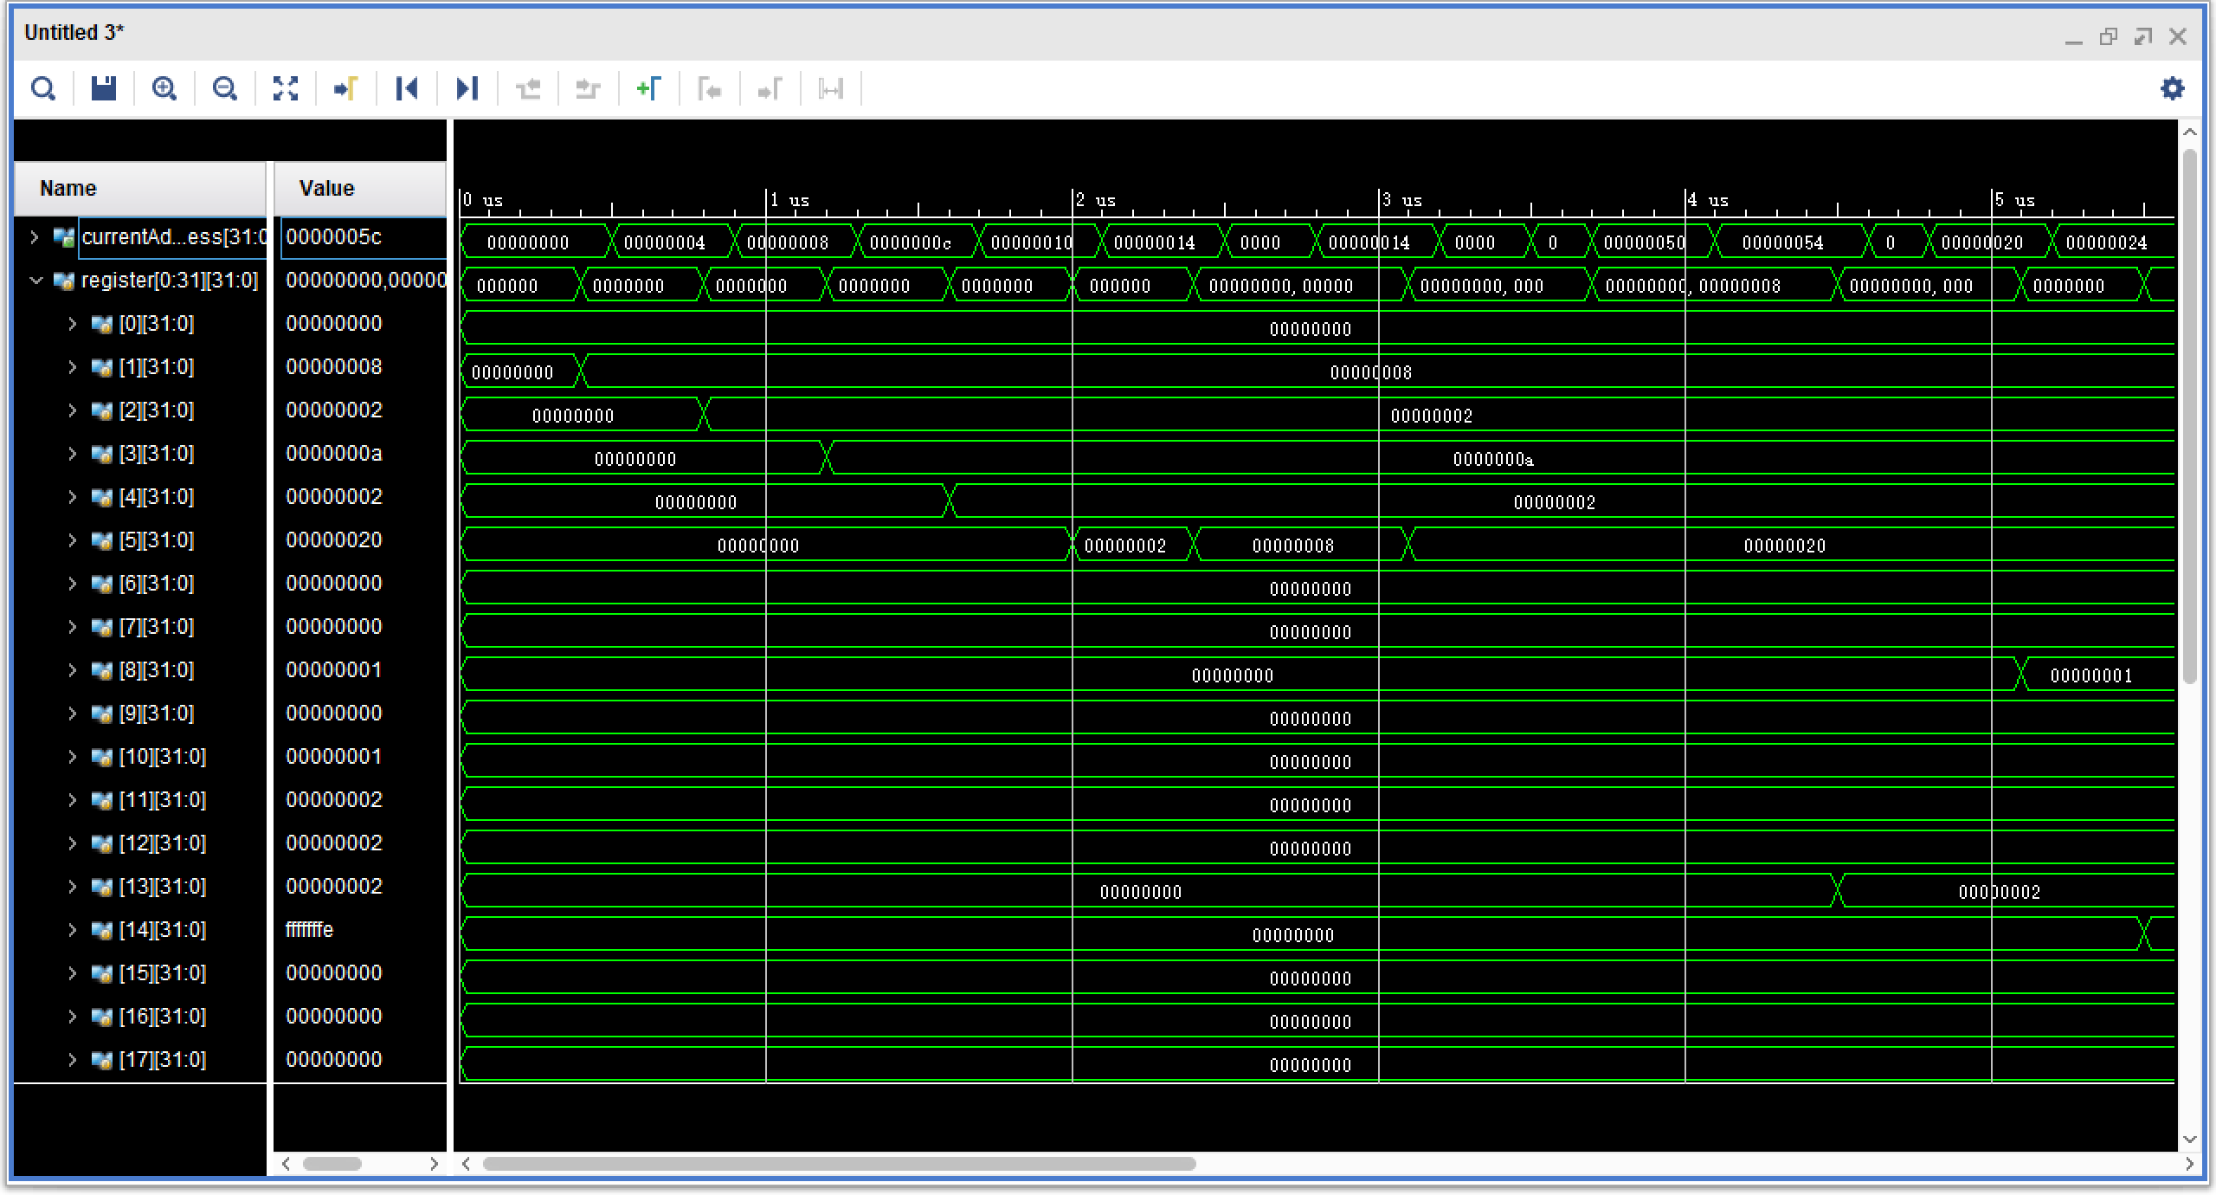The image size is (2216, 1195).
Task: Add a marker to the waveform
Action: click(648, 88)
